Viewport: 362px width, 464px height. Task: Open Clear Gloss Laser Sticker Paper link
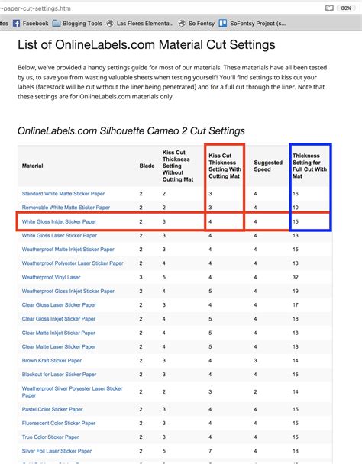[x=59, y=304]
